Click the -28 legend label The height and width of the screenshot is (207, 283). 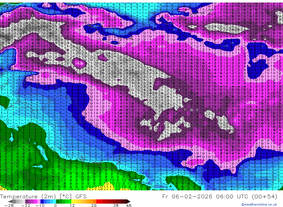[x=9, y=206]
